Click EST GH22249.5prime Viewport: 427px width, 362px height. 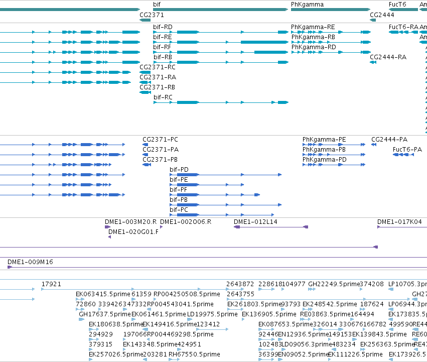pyautogui.click(x=334, y=284)
